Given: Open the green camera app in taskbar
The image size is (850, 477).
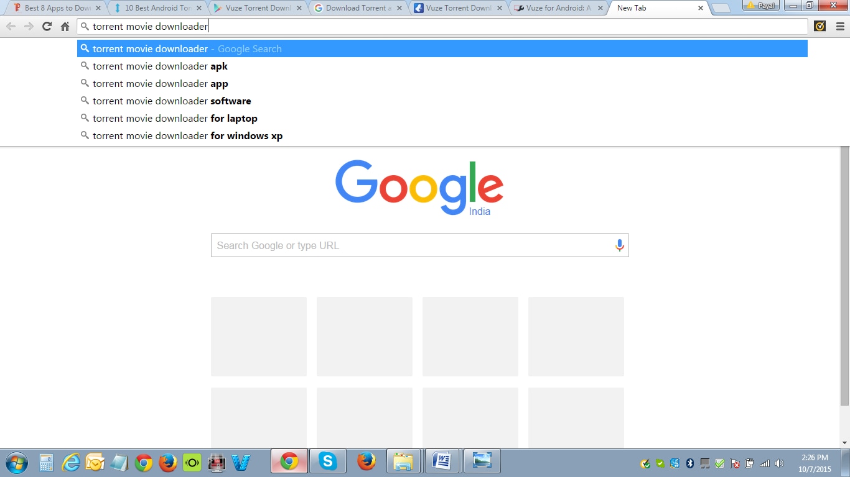Looking at the screenshot, I should click(x=192, y=463).
